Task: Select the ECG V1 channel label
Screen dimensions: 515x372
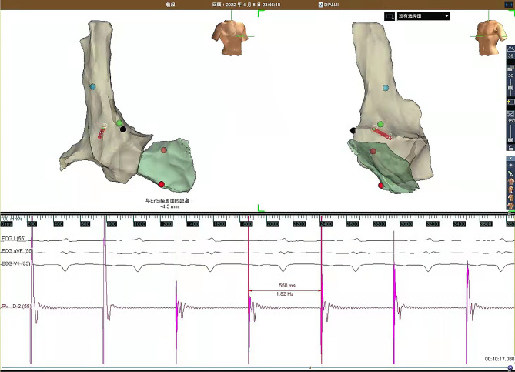Action: click(x=15, y=263)
